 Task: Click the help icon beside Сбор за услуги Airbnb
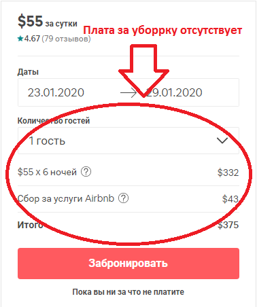tap(124, 198)
